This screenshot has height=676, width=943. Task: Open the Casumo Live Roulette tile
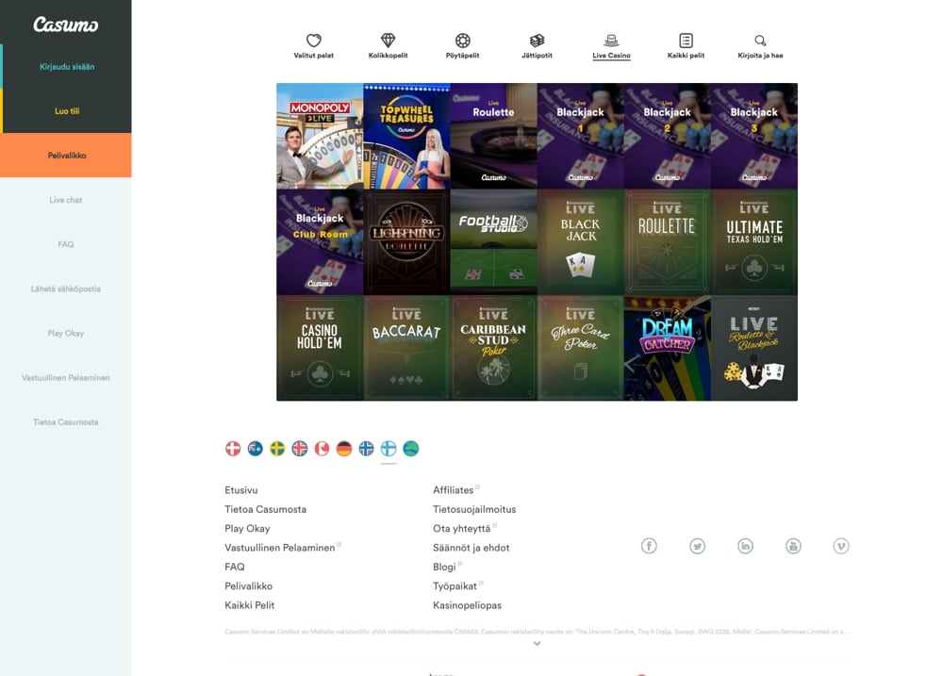pos(494,136)
